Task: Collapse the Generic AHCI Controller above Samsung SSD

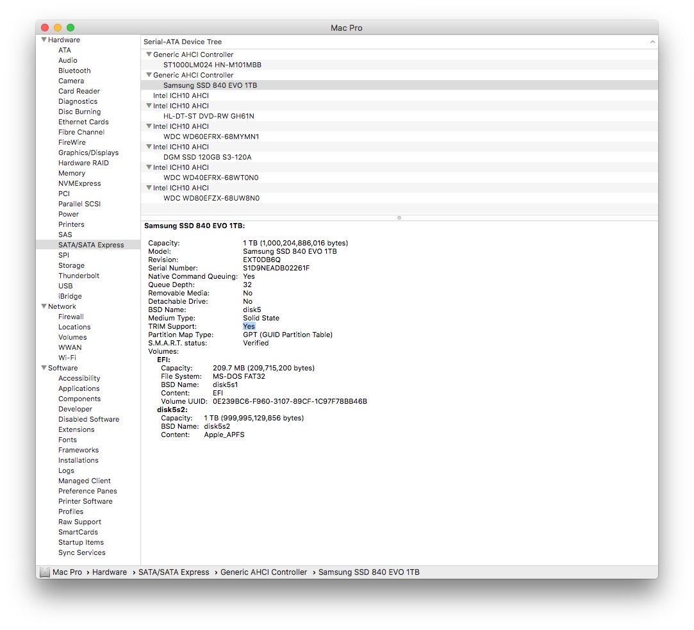Action: tap(149, 75)
